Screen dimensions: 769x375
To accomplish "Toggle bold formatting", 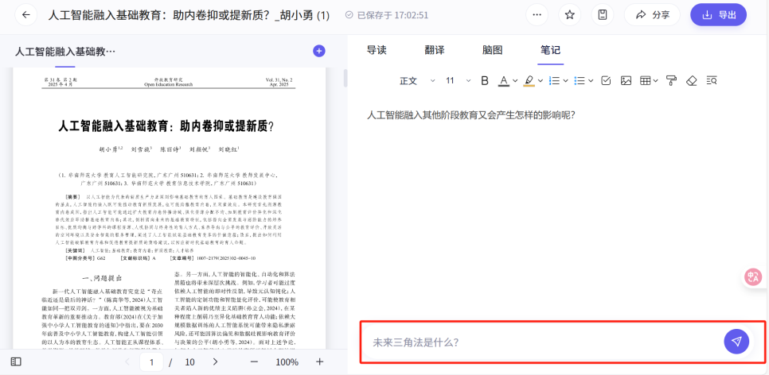I will tap(485, 81).
